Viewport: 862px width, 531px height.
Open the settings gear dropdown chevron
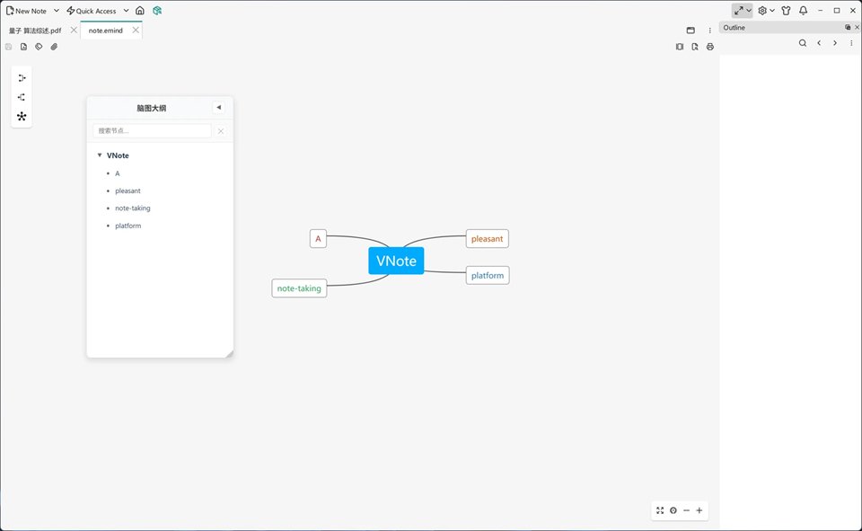coord(772,11)
